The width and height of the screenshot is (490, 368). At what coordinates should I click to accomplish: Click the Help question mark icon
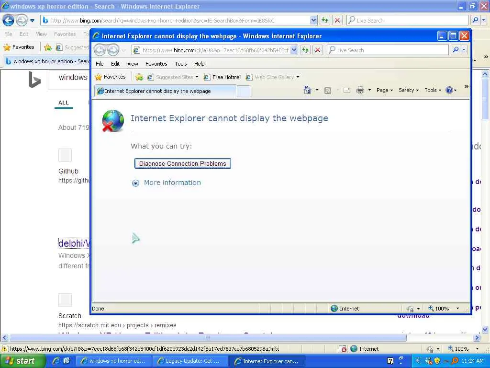449,90
